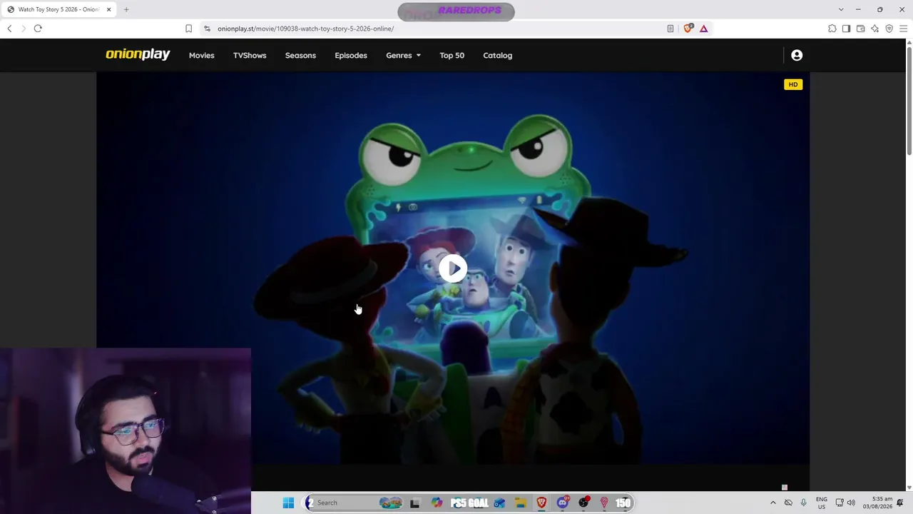Navigate to Episodes

351,55
